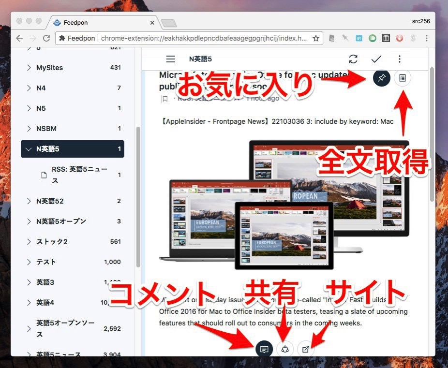Expand the N英語52 category

click(29, 201)
